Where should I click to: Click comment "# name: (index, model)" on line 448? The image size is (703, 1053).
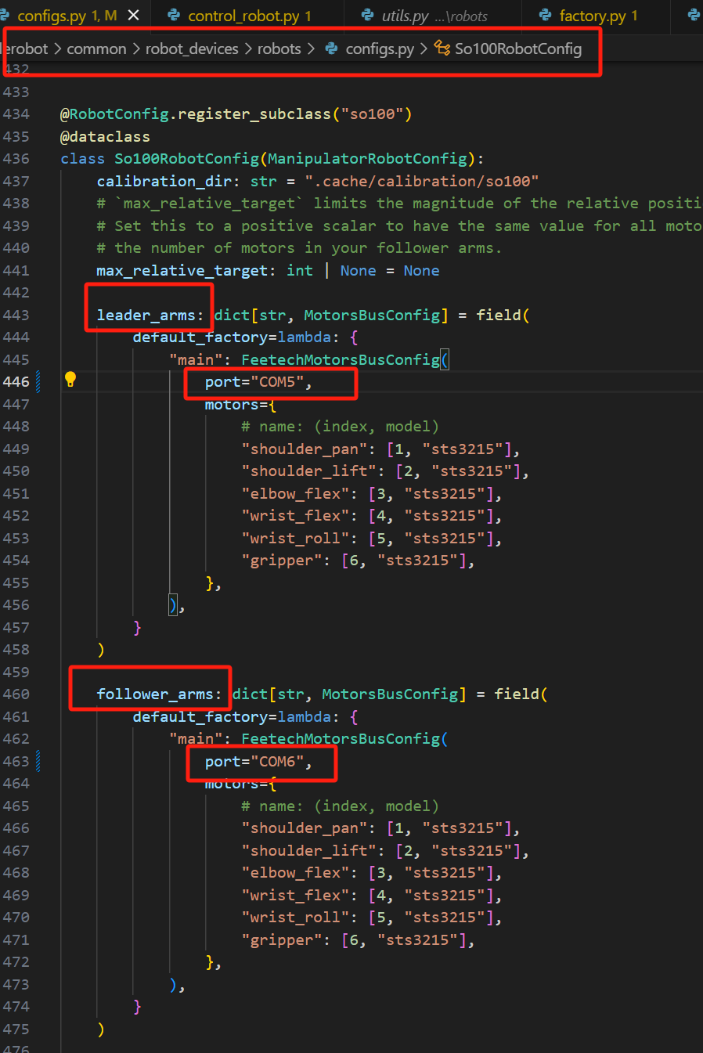(x=340, y=426)
